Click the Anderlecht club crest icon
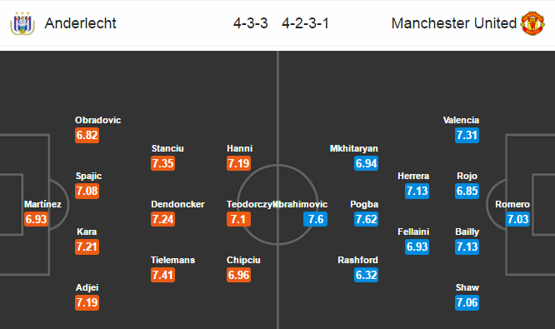 [x=22, y=23]
